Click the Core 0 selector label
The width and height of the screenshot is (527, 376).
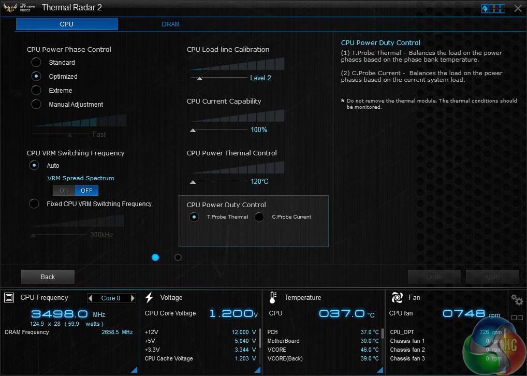[111, 298]
